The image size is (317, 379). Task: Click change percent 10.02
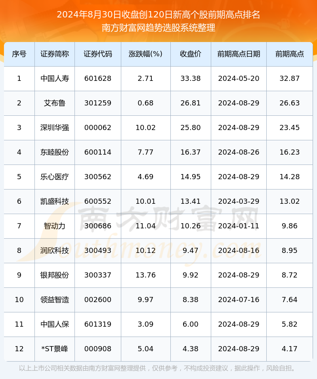point(145,128)
